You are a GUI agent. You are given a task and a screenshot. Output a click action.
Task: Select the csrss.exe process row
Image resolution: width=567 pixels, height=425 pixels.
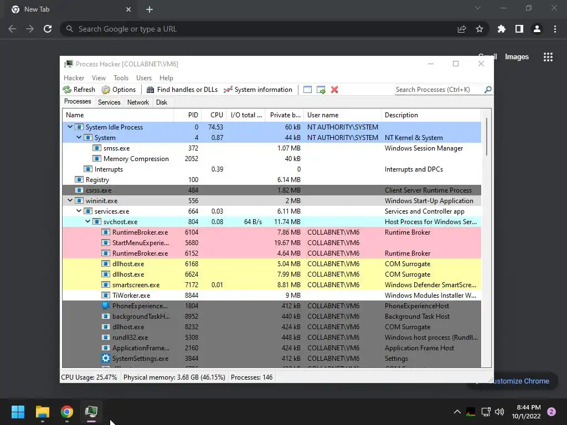coord(272,190)
